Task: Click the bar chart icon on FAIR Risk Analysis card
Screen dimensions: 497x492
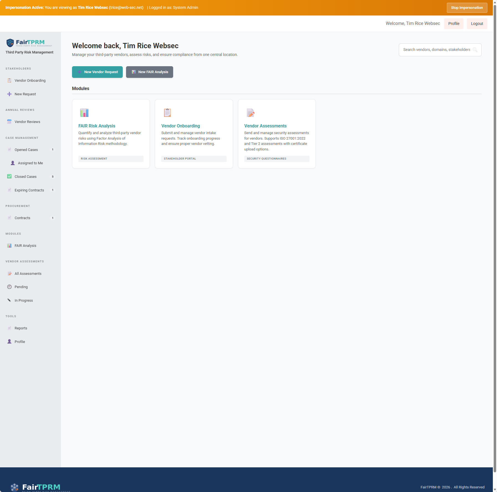Action: 84,113
